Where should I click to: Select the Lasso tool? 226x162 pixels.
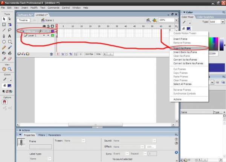click(x=9, y=30)
